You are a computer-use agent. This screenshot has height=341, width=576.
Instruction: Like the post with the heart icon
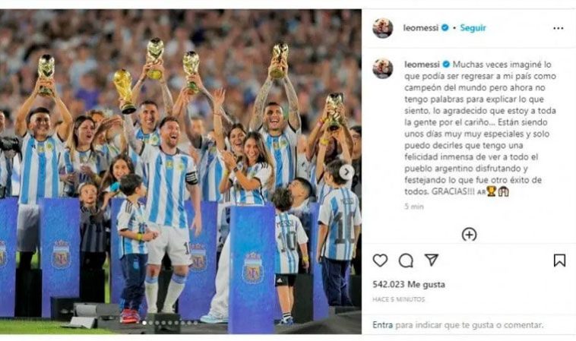380,260
